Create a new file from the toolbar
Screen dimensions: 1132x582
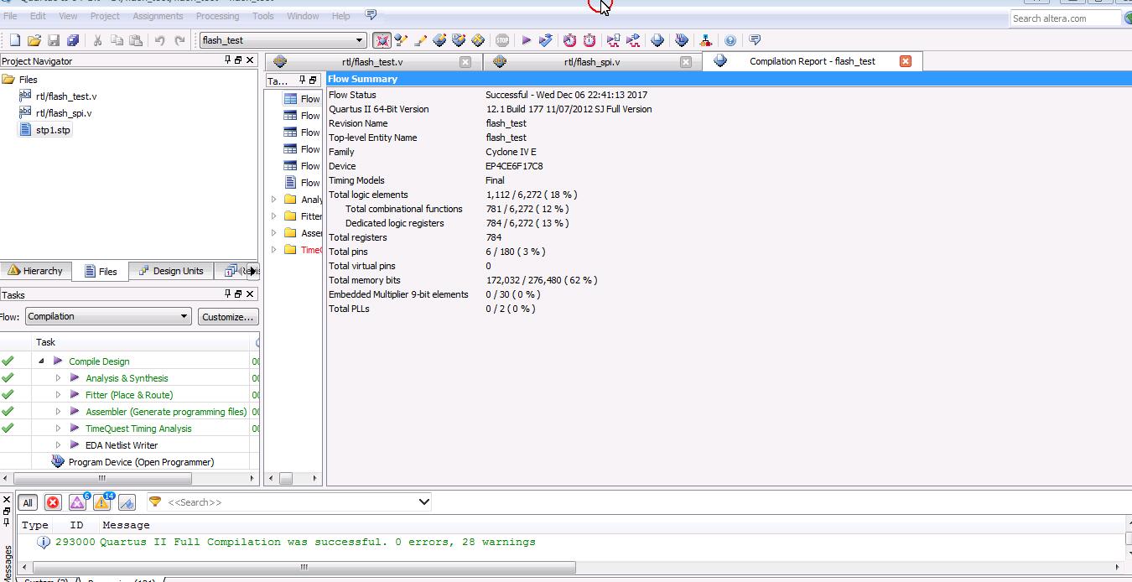tap(15, 40)
